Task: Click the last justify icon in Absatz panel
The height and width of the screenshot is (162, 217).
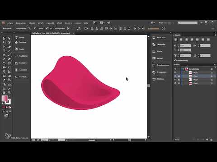Action: (x=208, y=40)
